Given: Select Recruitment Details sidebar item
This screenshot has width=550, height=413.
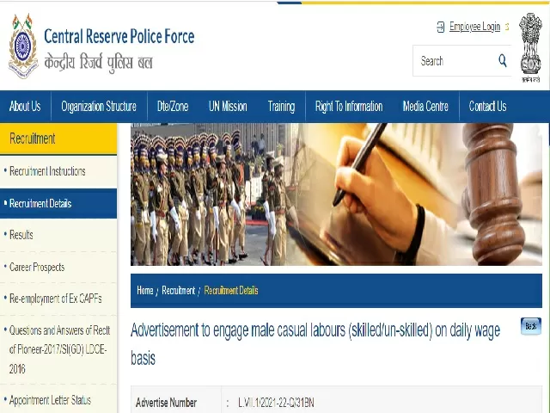Looking at the screenshot, I should click(x=58, y=203).
